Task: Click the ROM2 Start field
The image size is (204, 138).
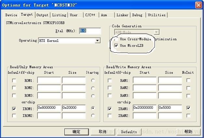Action: pyautogui.click(x=49, y=88)
